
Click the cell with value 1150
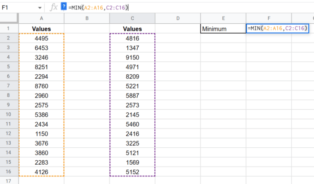(41, 133)
